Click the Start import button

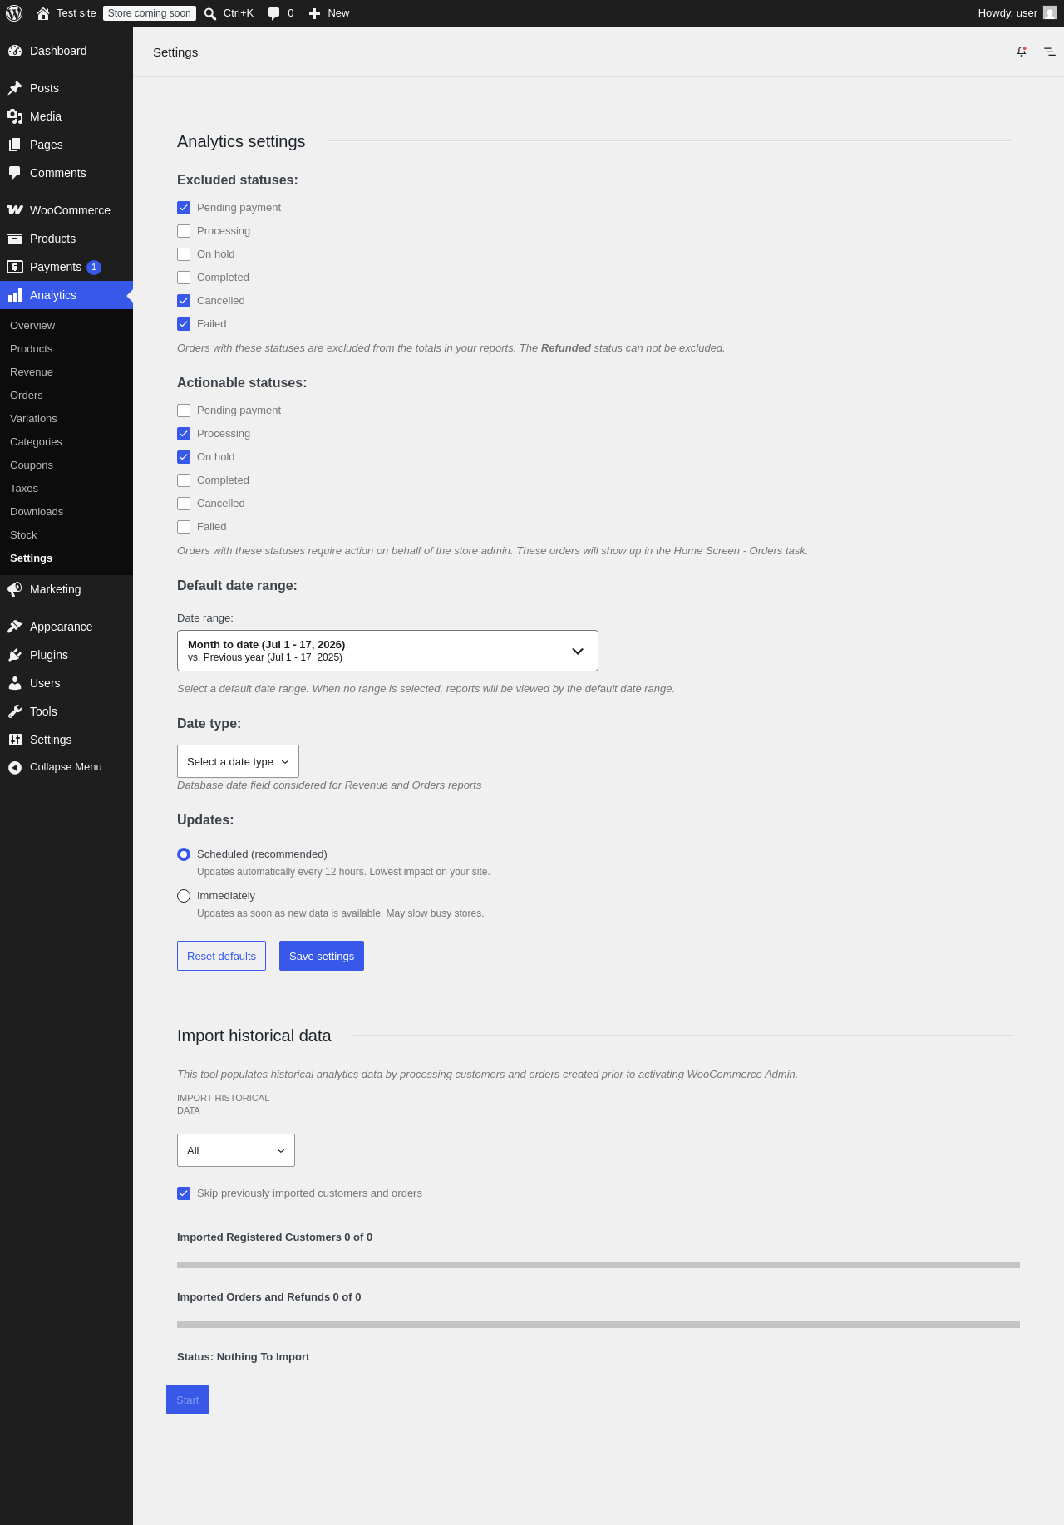tap(187, 1400)
